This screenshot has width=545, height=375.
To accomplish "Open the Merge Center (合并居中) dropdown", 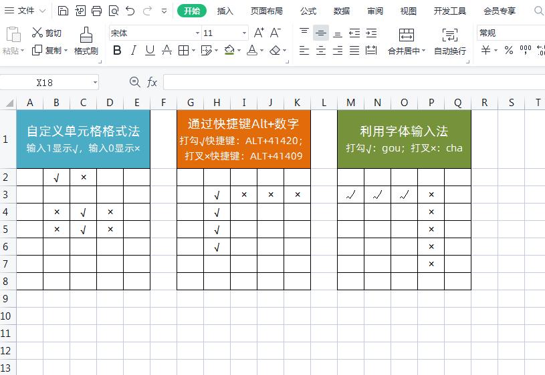I will (424, 51).
